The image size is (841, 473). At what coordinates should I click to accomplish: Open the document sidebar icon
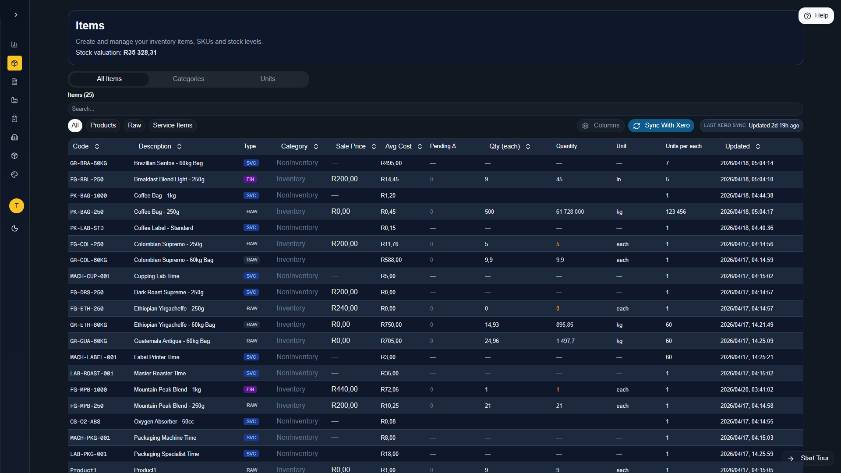(x=14, y=82)
